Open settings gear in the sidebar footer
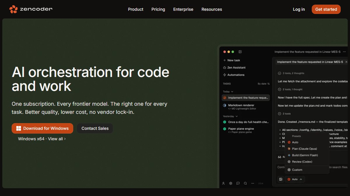 (231, 183)
